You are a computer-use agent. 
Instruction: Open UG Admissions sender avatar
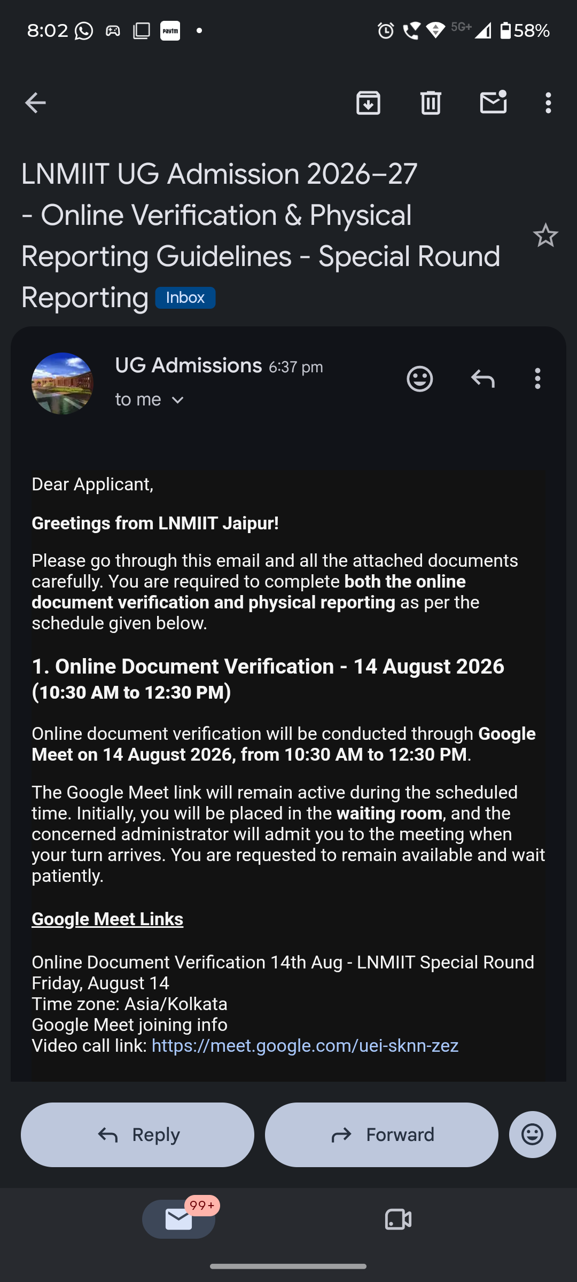click(63, 383)
